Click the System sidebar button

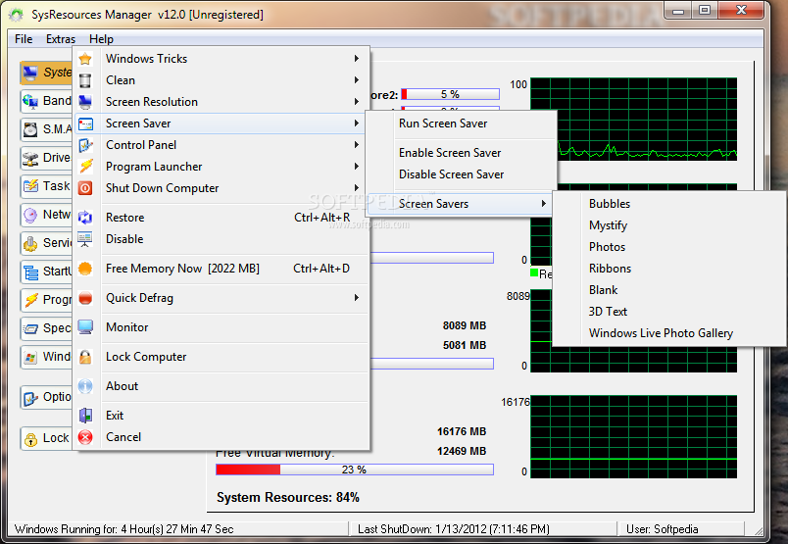(x=46, y=73)
